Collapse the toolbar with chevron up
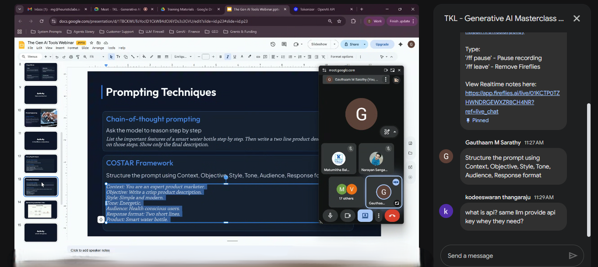 click(x=391, y=57)
